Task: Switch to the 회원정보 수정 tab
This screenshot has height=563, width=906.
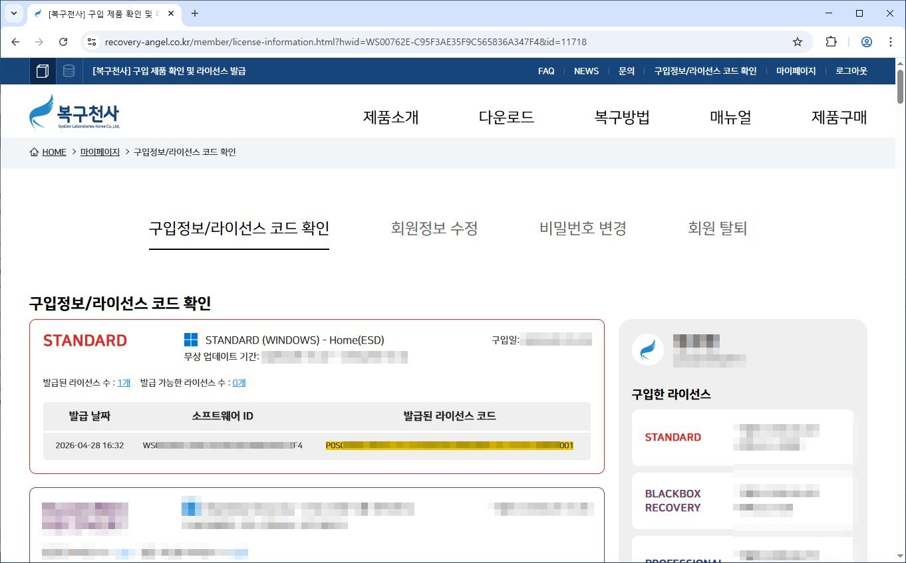Action: click(x=434, y=229)
